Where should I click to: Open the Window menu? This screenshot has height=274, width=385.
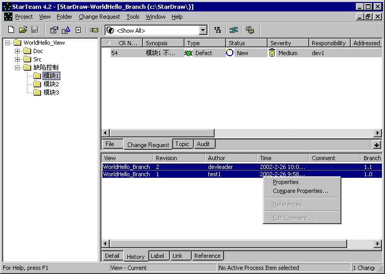[x=155, y=17]
